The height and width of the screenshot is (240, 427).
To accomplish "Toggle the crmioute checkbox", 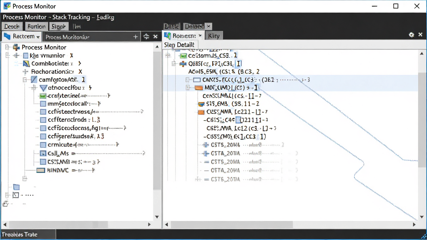I will tap(43, 145).
